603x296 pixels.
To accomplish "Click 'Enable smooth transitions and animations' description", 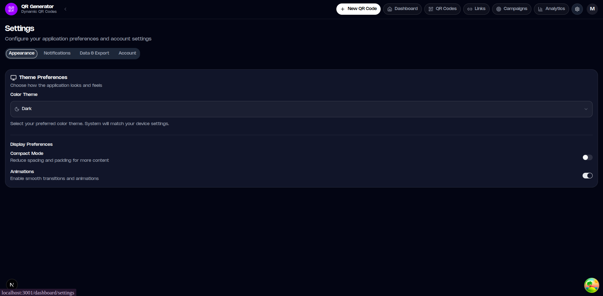I will click(x=55, y=178).
